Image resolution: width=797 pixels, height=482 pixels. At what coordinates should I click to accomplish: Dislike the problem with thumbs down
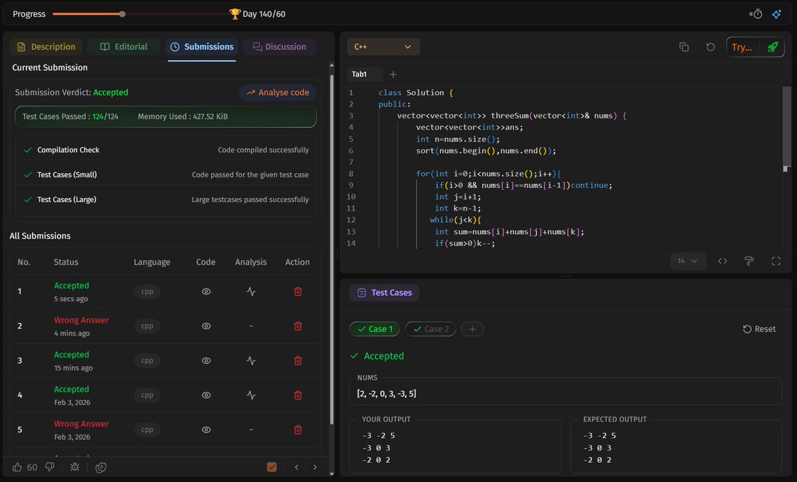[50, 467]
